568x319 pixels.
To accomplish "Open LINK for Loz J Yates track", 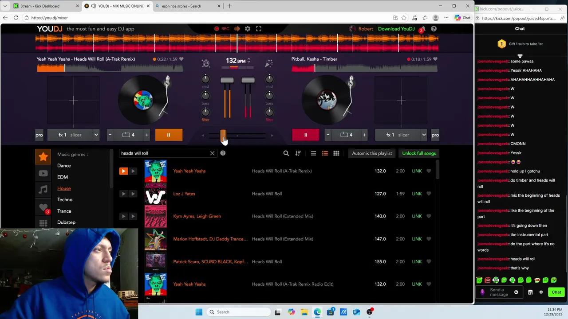I will coord(417,194).
